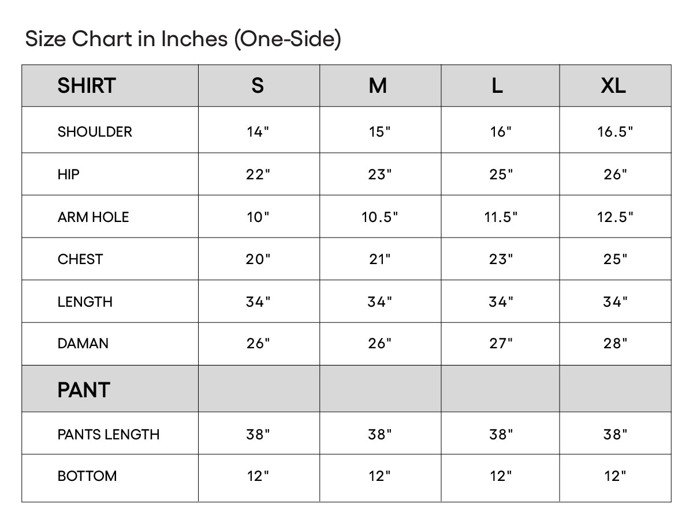
Task: Click the SHOULDER row label
Action: [x=95, y=131]
